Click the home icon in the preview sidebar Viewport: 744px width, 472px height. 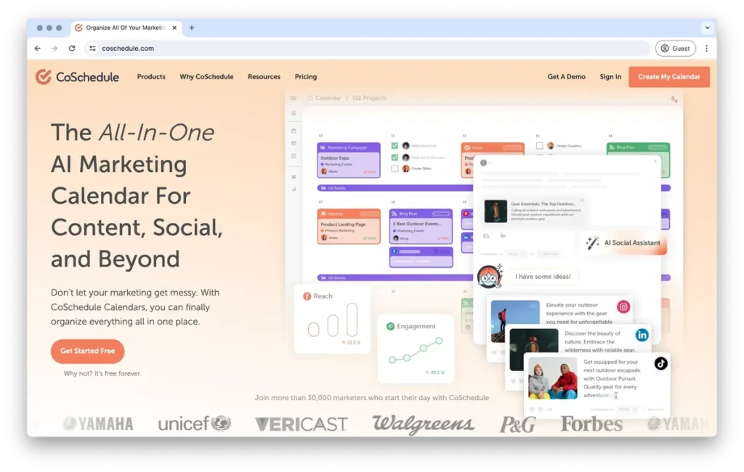294,113
